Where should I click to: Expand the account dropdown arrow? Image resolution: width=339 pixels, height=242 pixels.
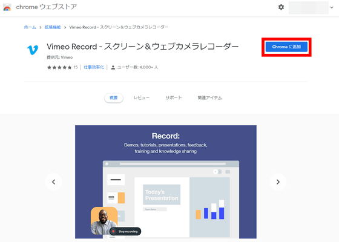pyautogui.click(x=332, y=7)
